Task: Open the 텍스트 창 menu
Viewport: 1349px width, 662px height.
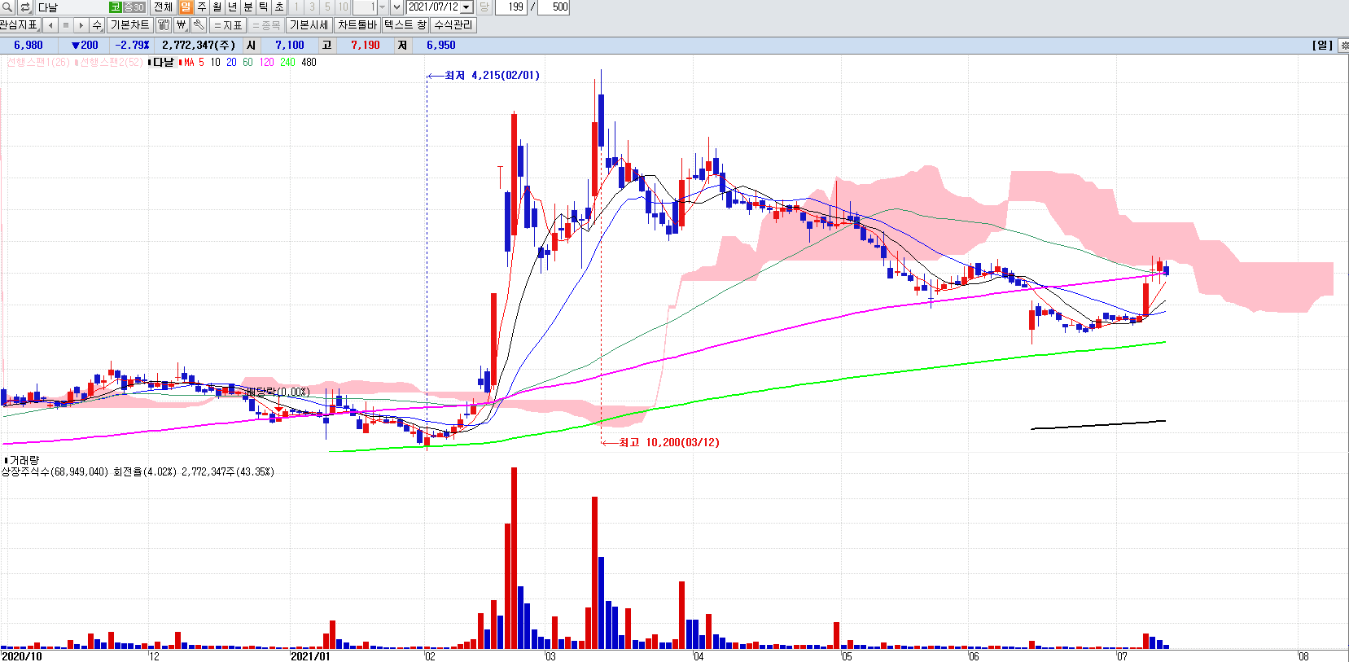Action: [x=405, y=24]
